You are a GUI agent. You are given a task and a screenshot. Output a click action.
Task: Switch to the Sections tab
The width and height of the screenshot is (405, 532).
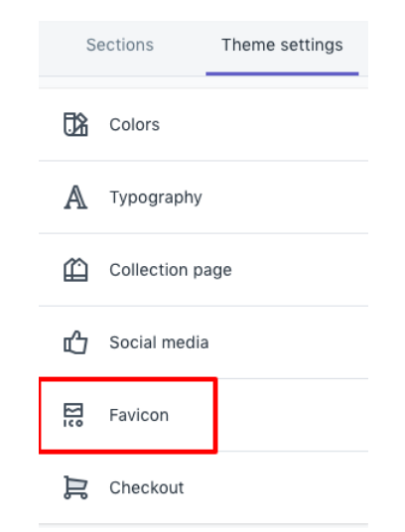120,45
